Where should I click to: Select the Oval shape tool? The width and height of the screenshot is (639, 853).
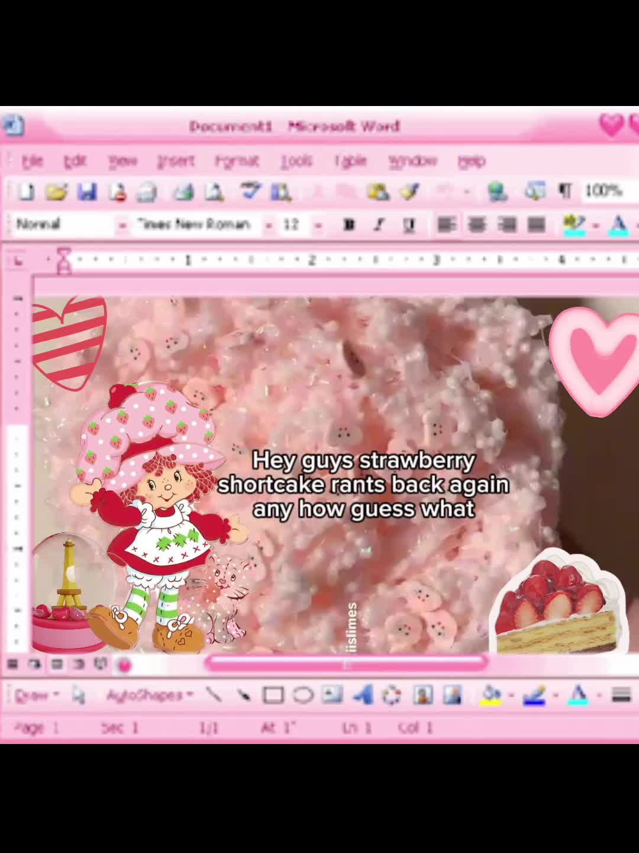[x=303, y=694]
